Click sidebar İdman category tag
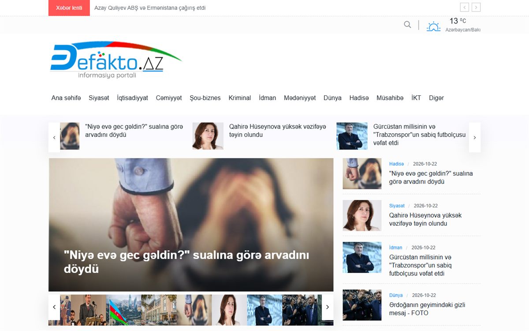The width and height of the screenshot is (529, 331). pos(396,248)
